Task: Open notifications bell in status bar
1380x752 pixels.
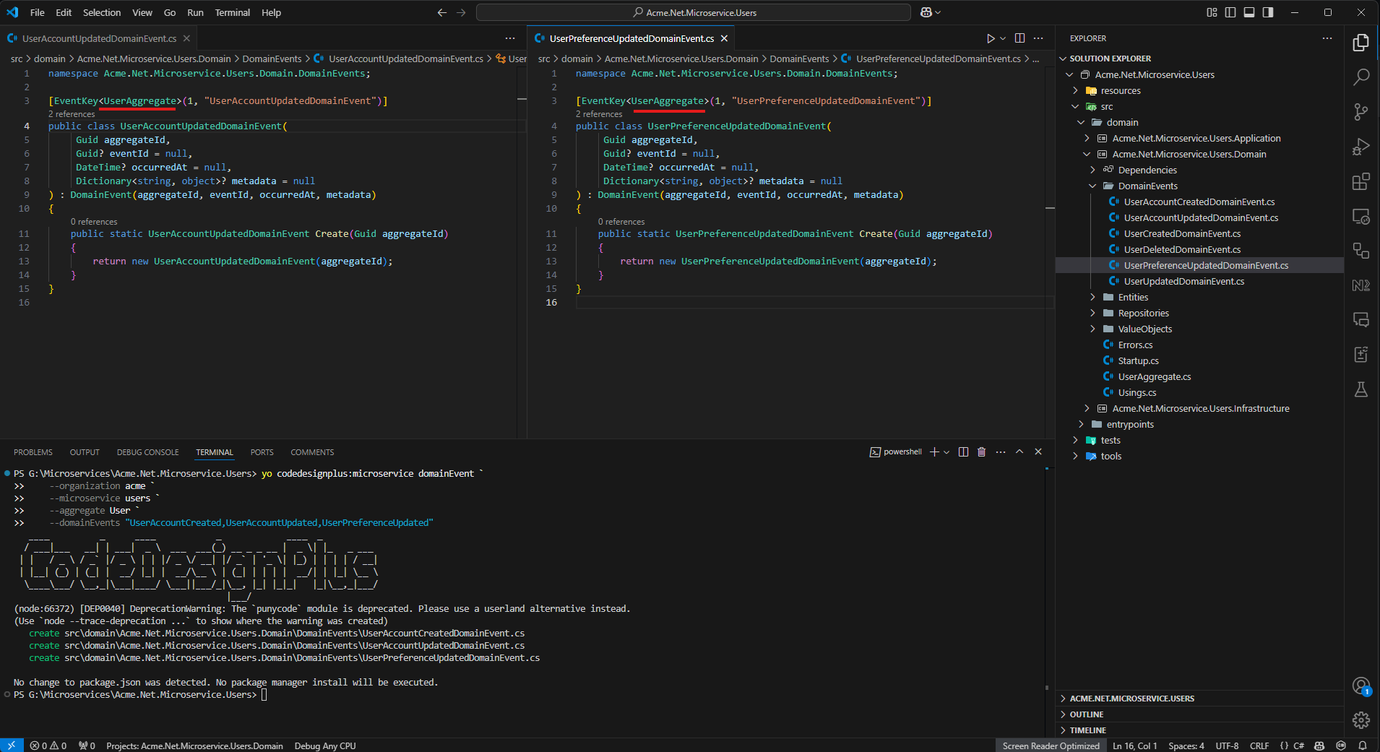Action: click(x=1363, y=745)
